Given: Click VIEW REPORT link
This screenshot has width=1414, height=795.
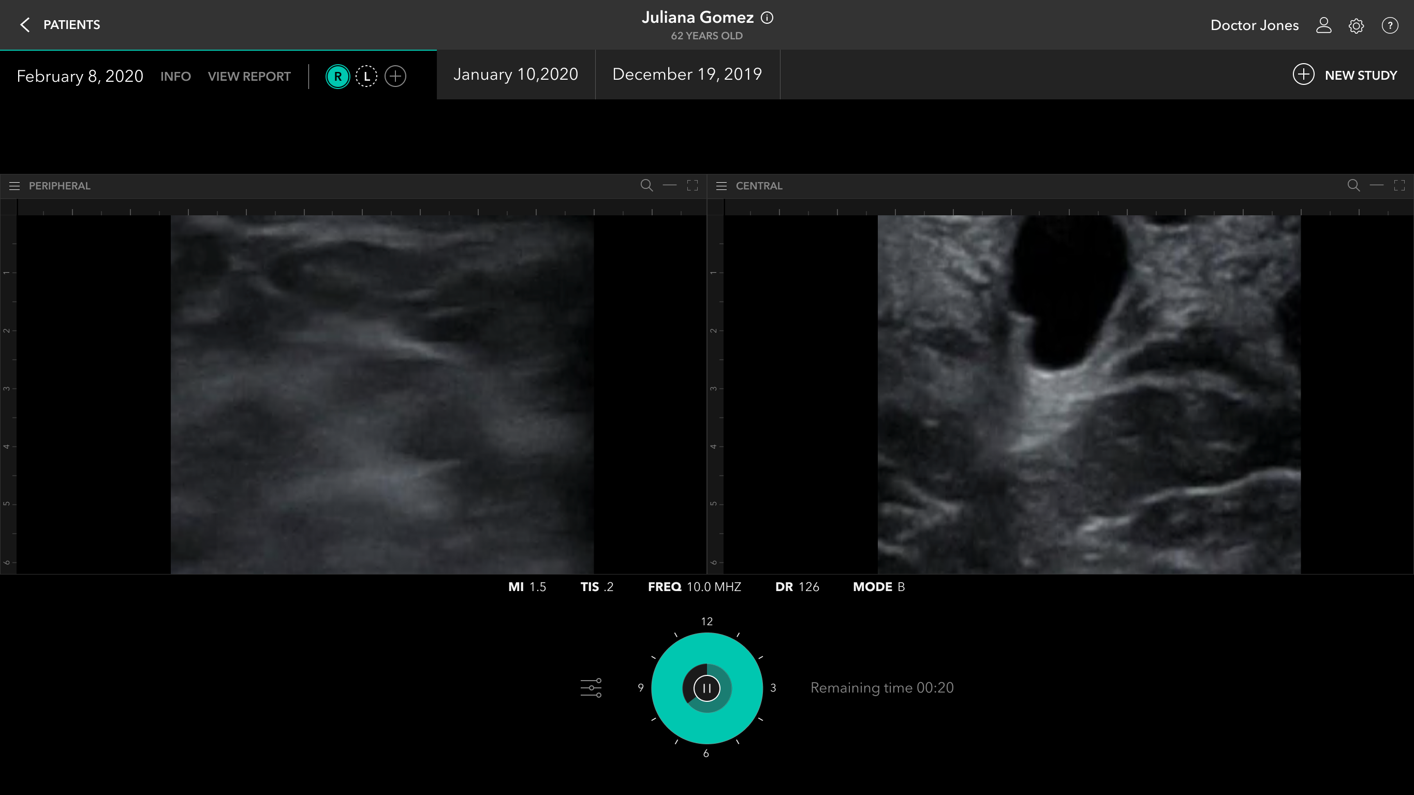Looking at the screenshot, I should (249, 76).
